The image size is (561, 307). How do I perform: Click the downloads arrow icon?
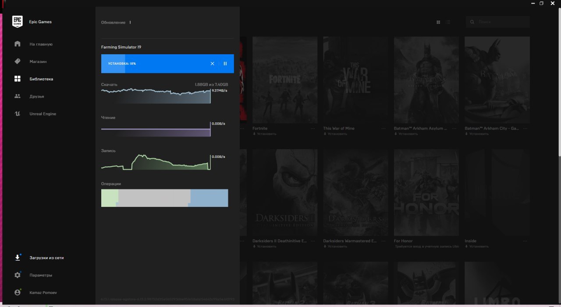pos(18,258)
